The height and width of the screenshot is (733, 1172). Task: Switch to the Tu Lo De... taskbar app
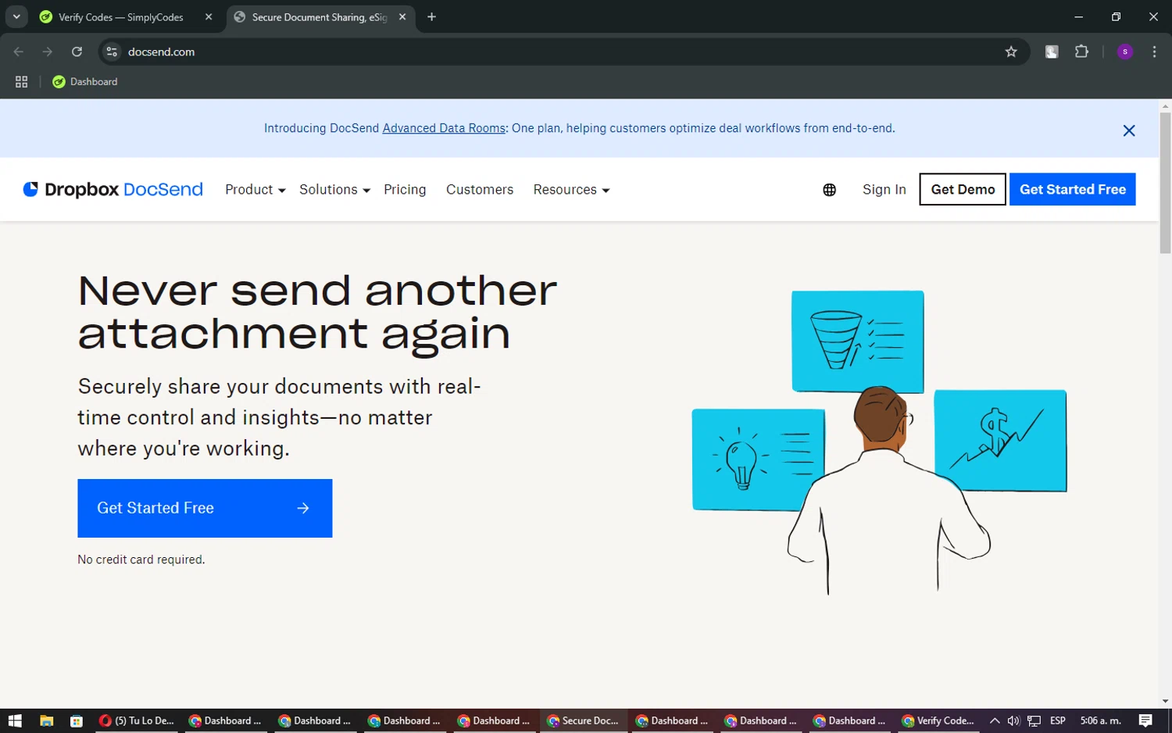(137, 720)
